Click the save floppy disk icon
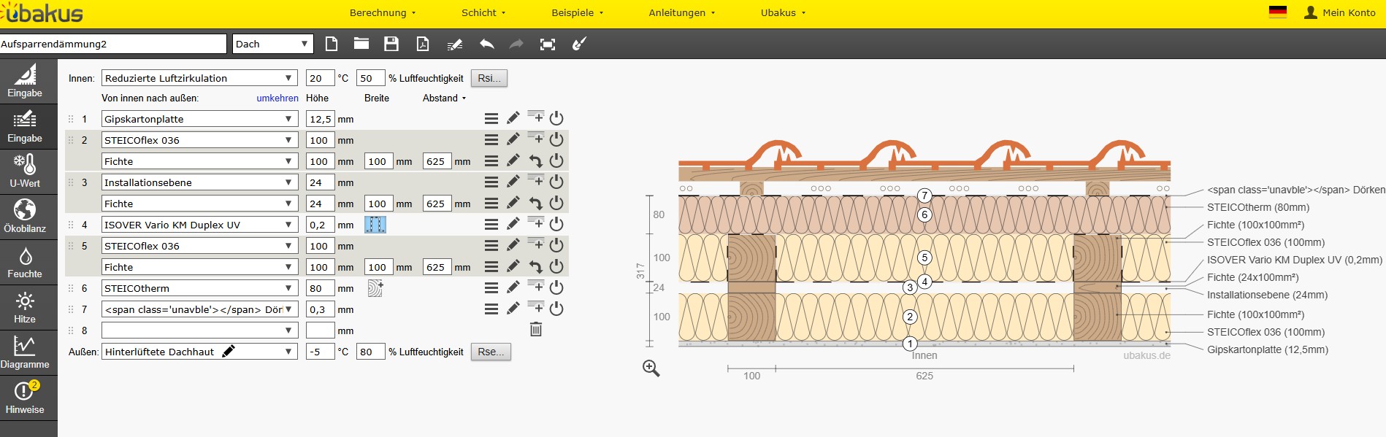The width and height of the screenshot is (1386, 437). 391,44
